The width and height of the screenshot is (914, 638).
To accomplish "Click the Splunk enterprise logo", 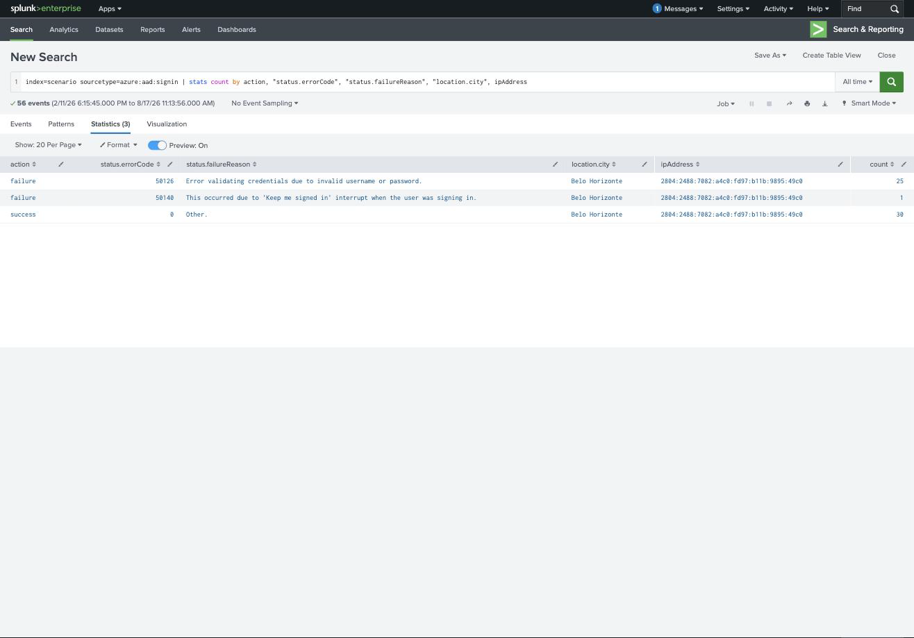I will tap(45, 8).
